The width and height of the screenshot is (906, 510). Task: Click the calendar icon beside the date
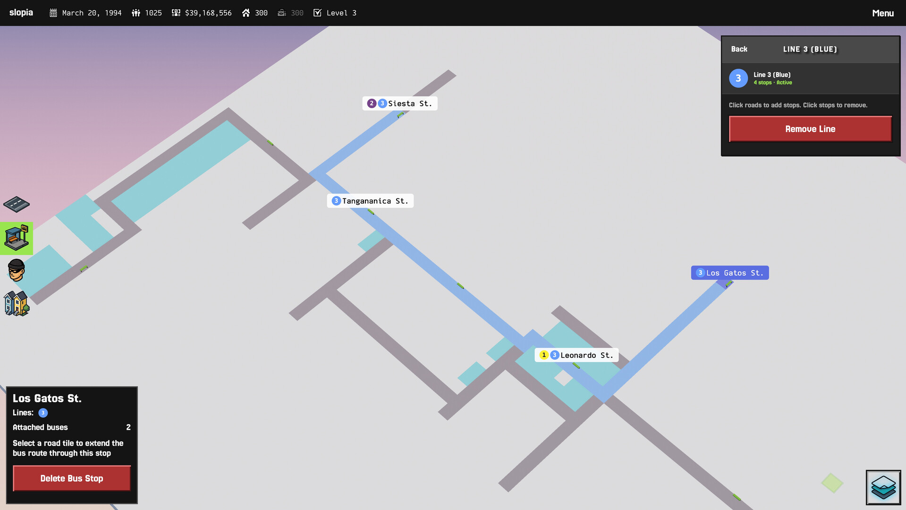click(54, 13)
